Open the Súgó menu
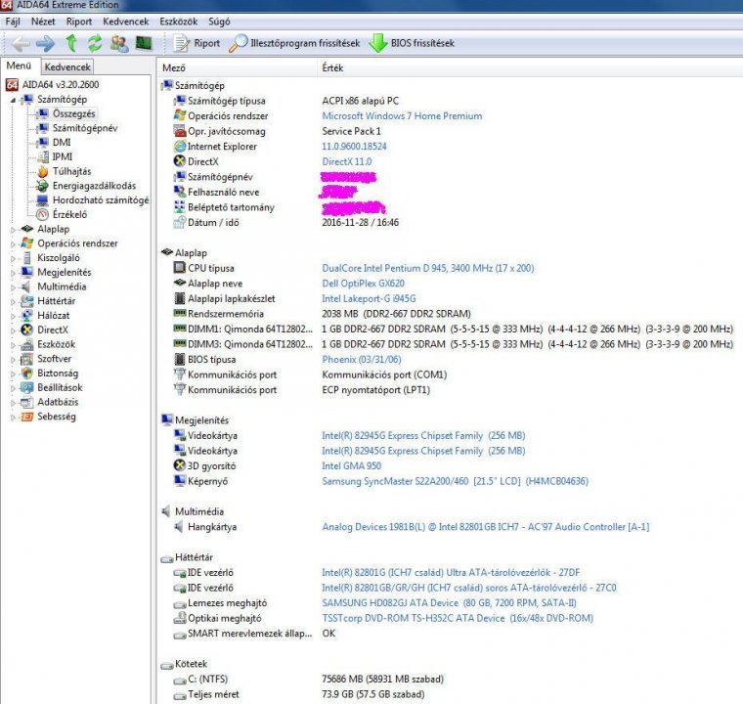Screen dimensions: 743x704 [x=219, y=22]
